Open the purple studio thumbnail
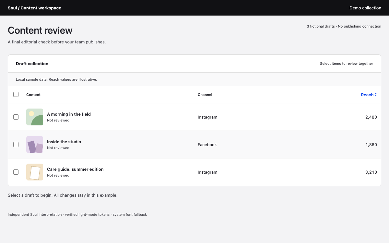 click(x=35, y=145)
